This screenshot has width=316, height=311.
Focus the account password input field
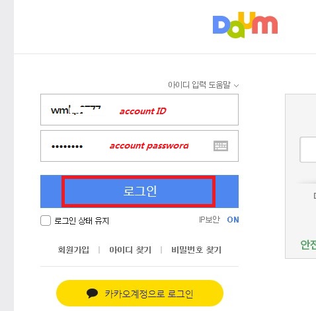(139, 146)
